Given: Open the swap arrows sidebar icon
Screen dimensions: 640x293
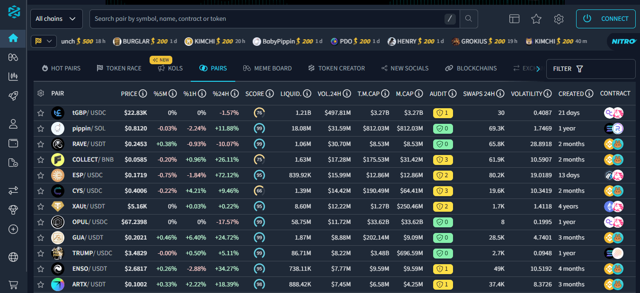Looking at the screenshot, I should click(13, 190).
